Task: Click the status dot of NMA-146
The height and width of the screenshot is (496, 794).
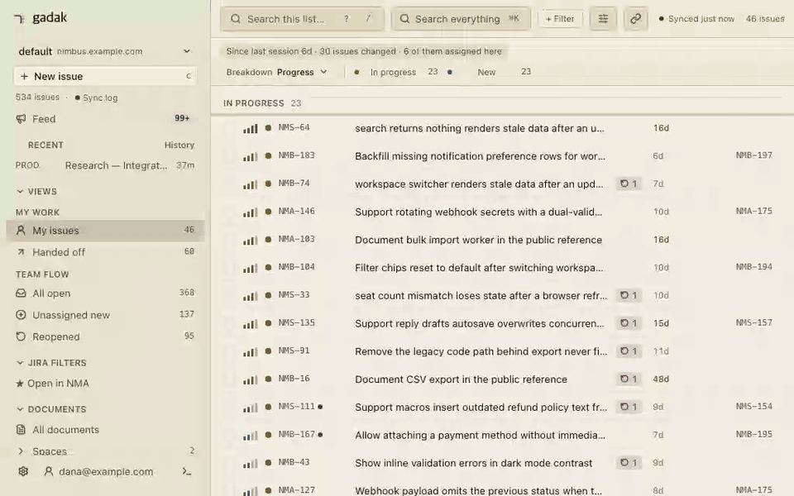Action: pyautogui.click(x=268, y=212)
